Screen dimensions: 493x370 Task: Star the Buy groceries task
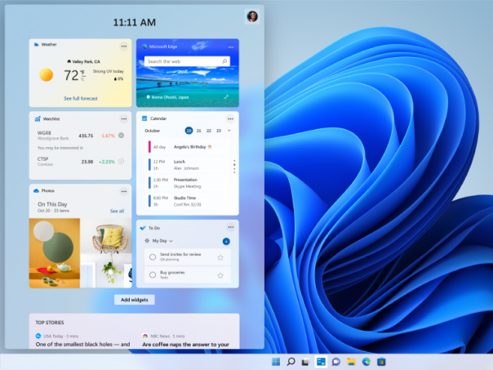(x=220, y=275)
